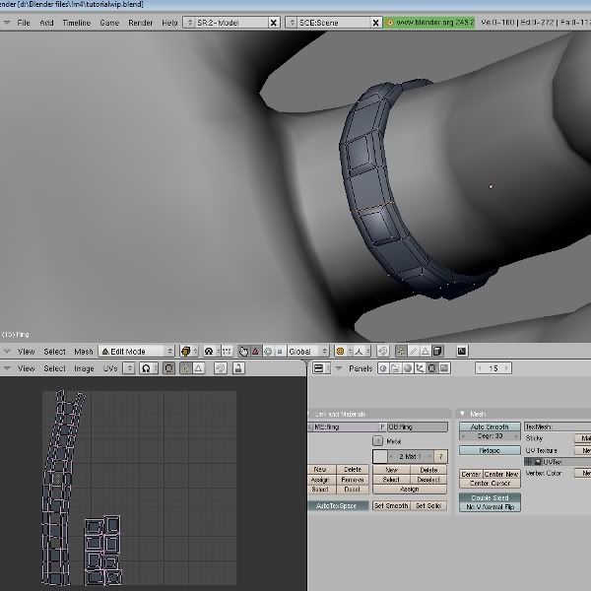
Task: Open Editing context in buttons window
Action: tap(432, 368)
